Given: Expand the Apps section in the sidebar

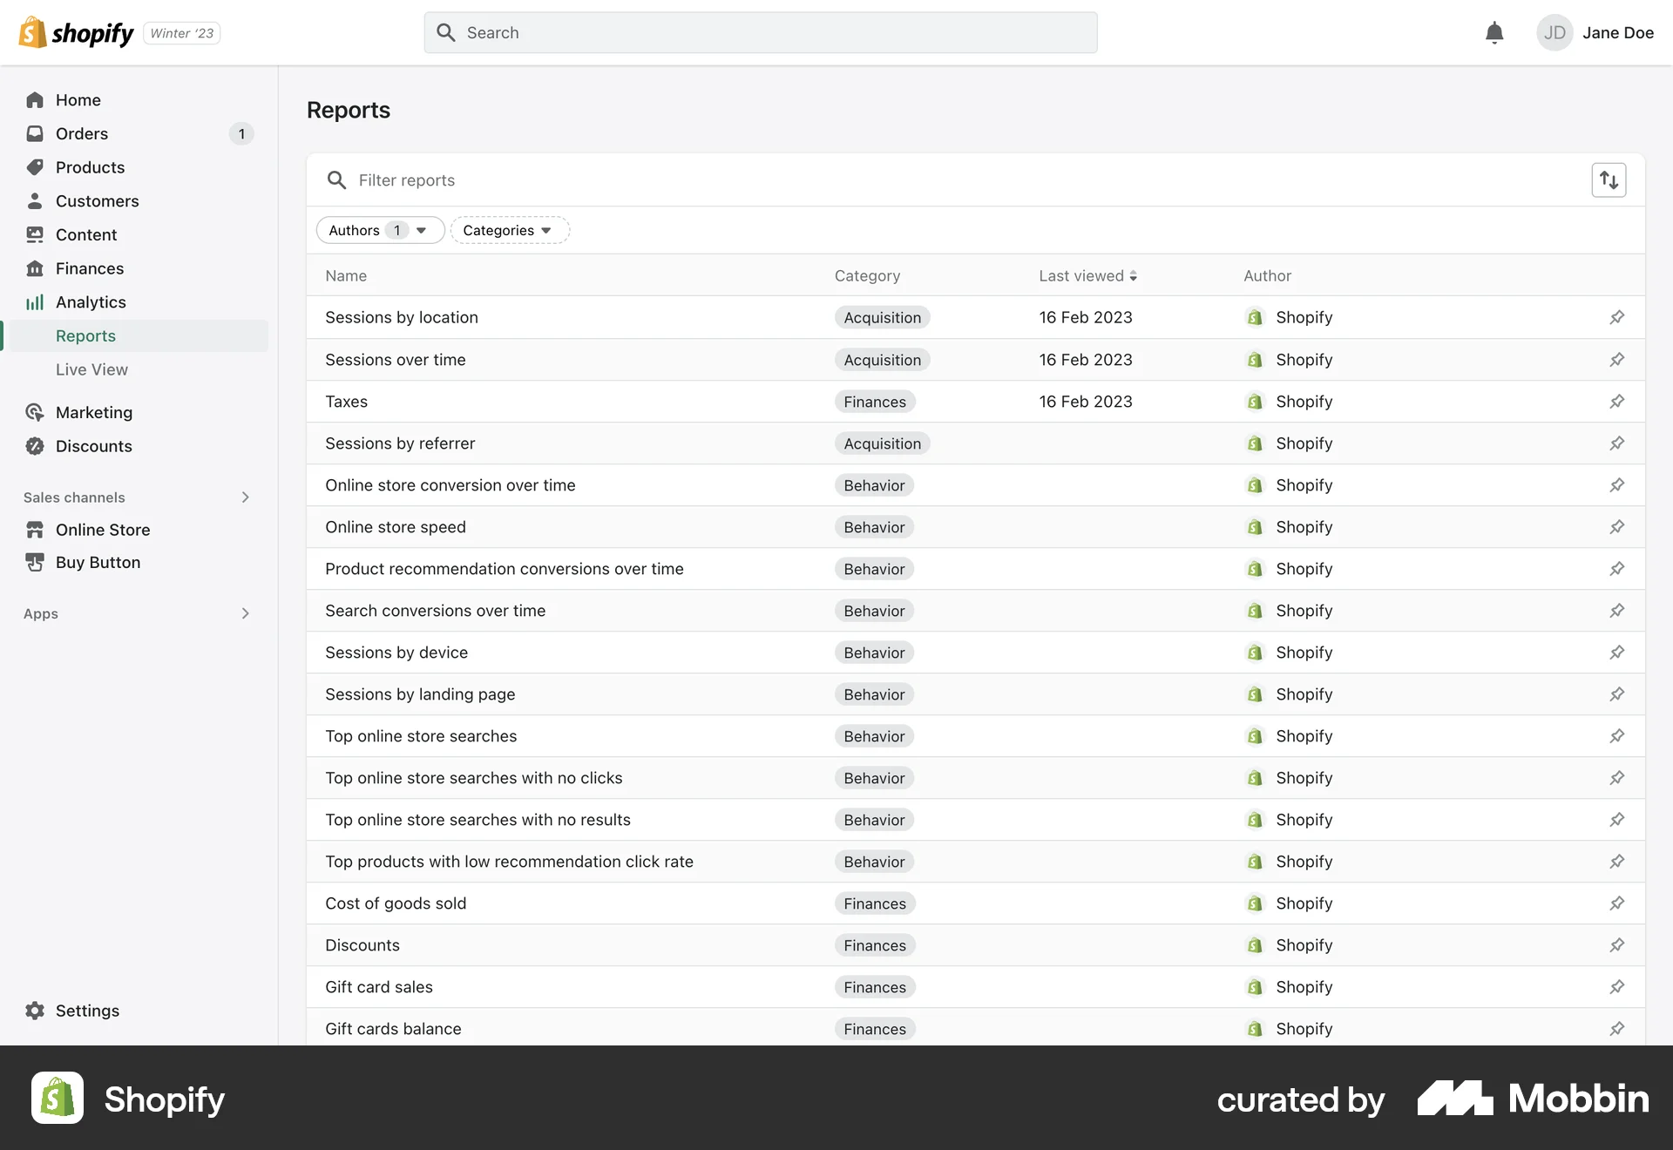Looking at the screenshot, I should 245,613.
